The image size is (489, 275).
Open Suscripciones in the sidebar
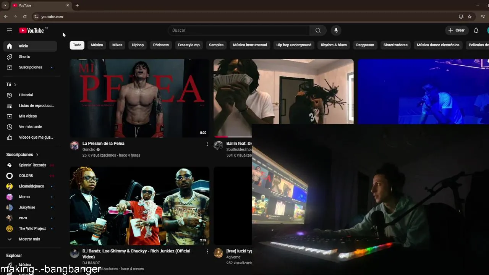30,67
